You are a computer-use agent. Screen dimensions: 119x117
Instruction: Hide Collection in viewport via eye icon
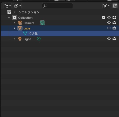point(109,17)
